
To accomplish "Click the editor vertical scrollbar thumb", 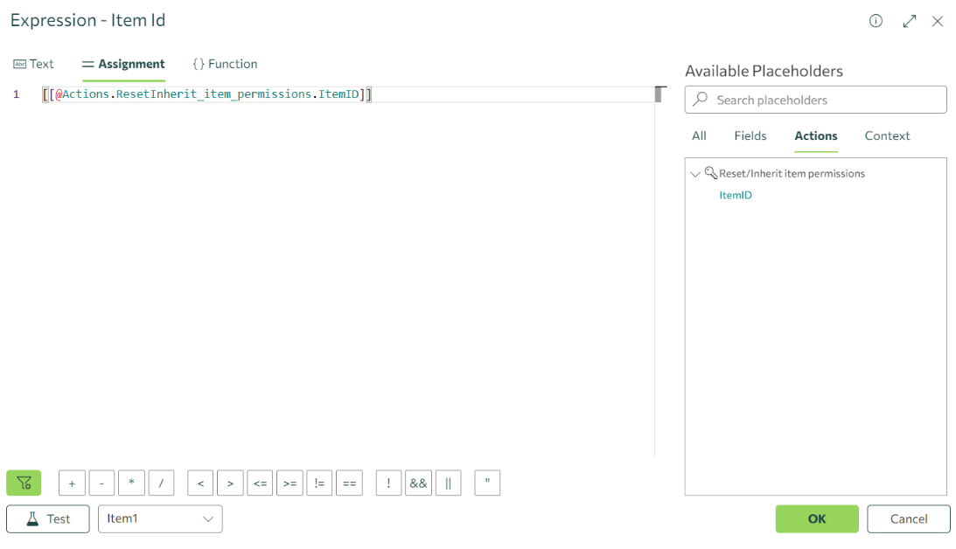I will click(x=659, y=94).
